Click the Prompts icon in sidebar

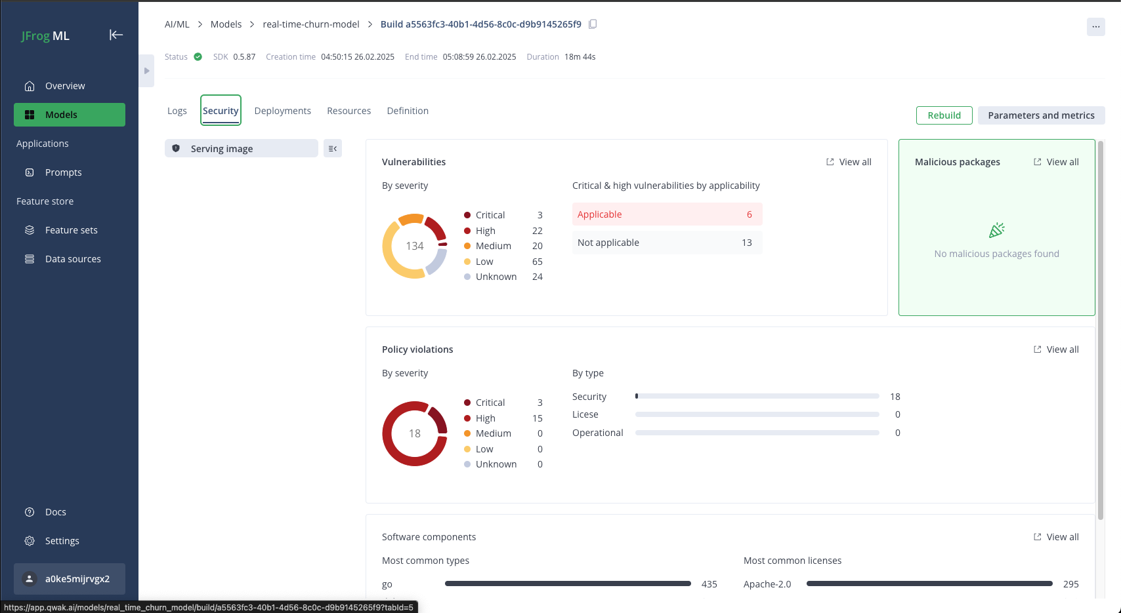click(30, 172)
